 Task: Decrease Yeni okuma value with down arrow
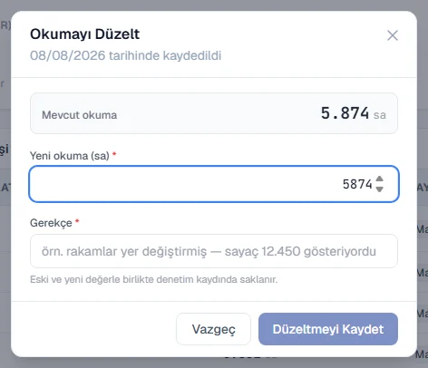tap(379, 189)
